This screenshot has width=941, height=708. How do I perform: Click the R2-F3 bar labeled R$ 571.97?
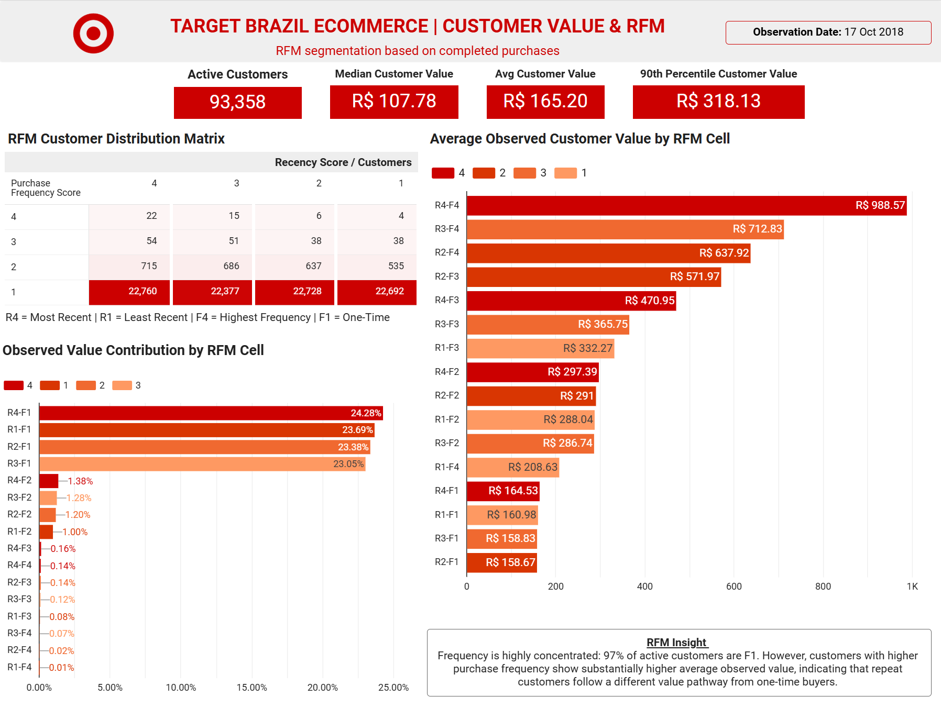pyautogui.click(x=594, y=277)
